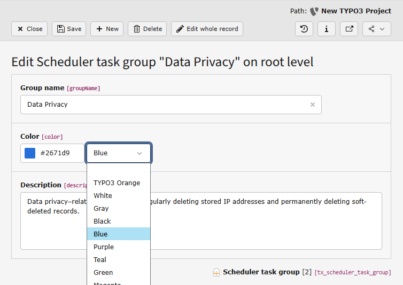This screenshot has height=285, width=403.
Task: Open record in new window icon
Action: (x=349, y=29)
